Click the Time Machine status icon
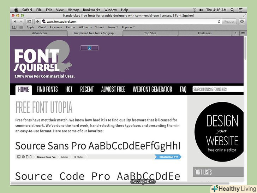Viewport: 257px width, 193px height. pos(195,10)
